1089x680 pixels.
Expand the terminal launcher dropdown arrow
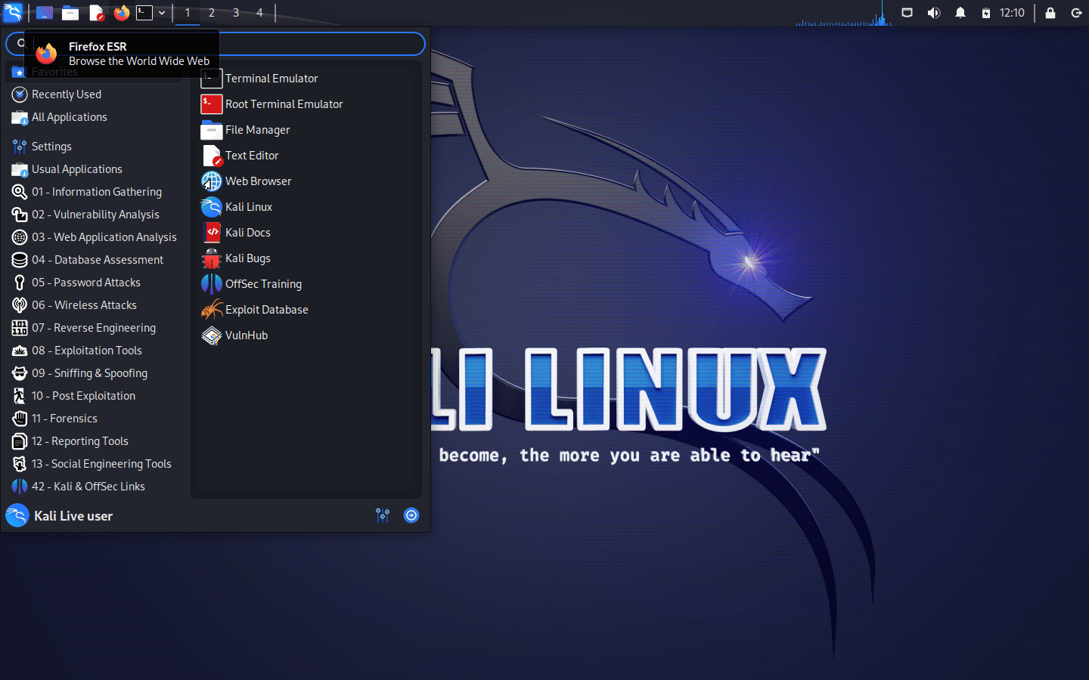[161, 13]
